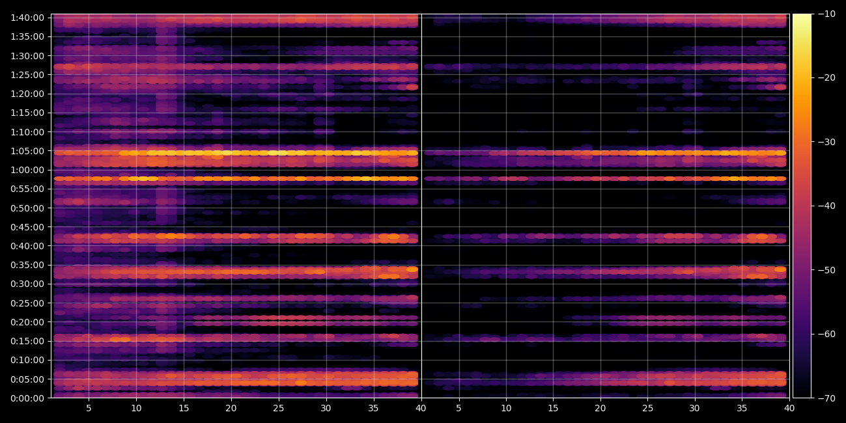The image size is (846, 423).
Task: Click the 1:25:00 time label
Action: pos(28,75)
